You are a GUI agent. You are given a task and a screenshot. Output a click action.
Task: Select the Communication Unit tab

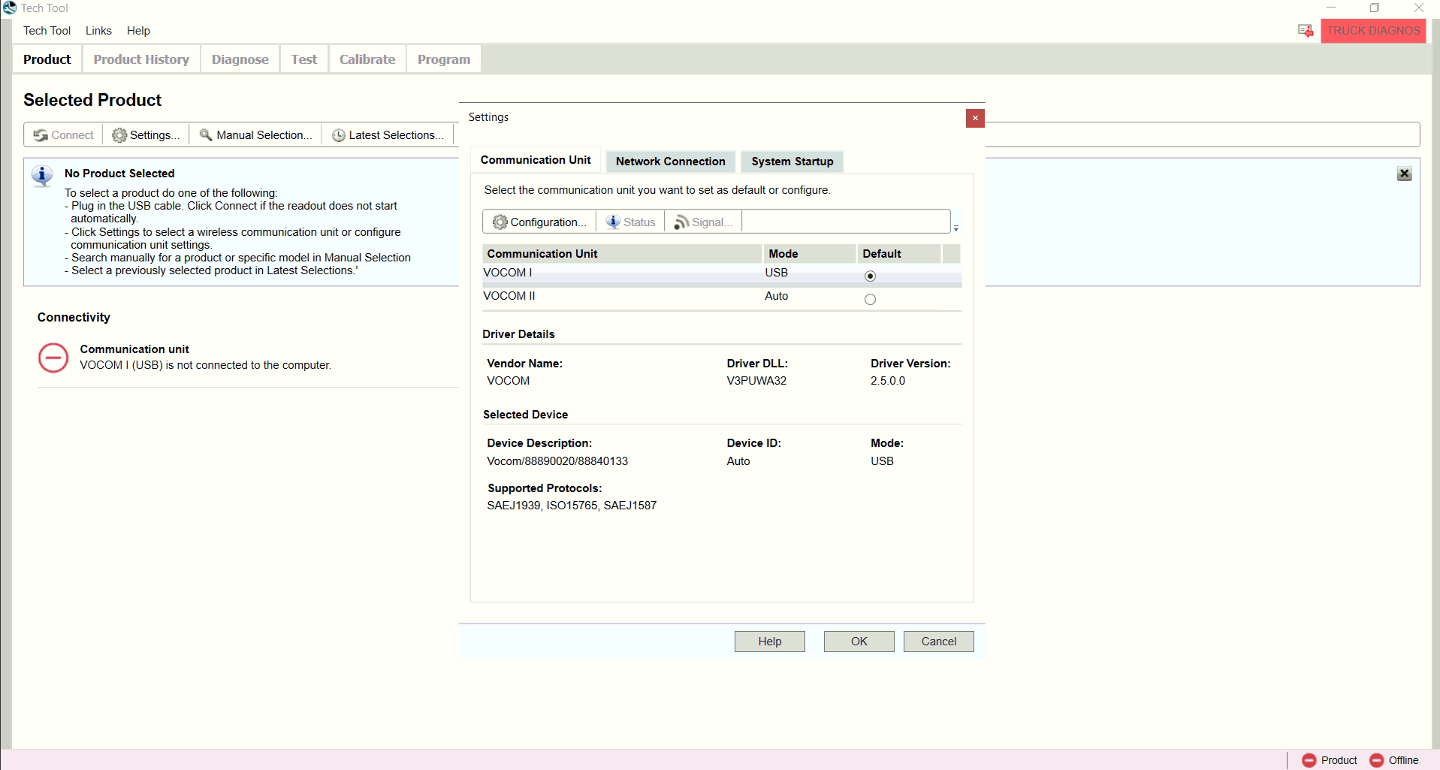pyautogui.click(x=536, y=160)
